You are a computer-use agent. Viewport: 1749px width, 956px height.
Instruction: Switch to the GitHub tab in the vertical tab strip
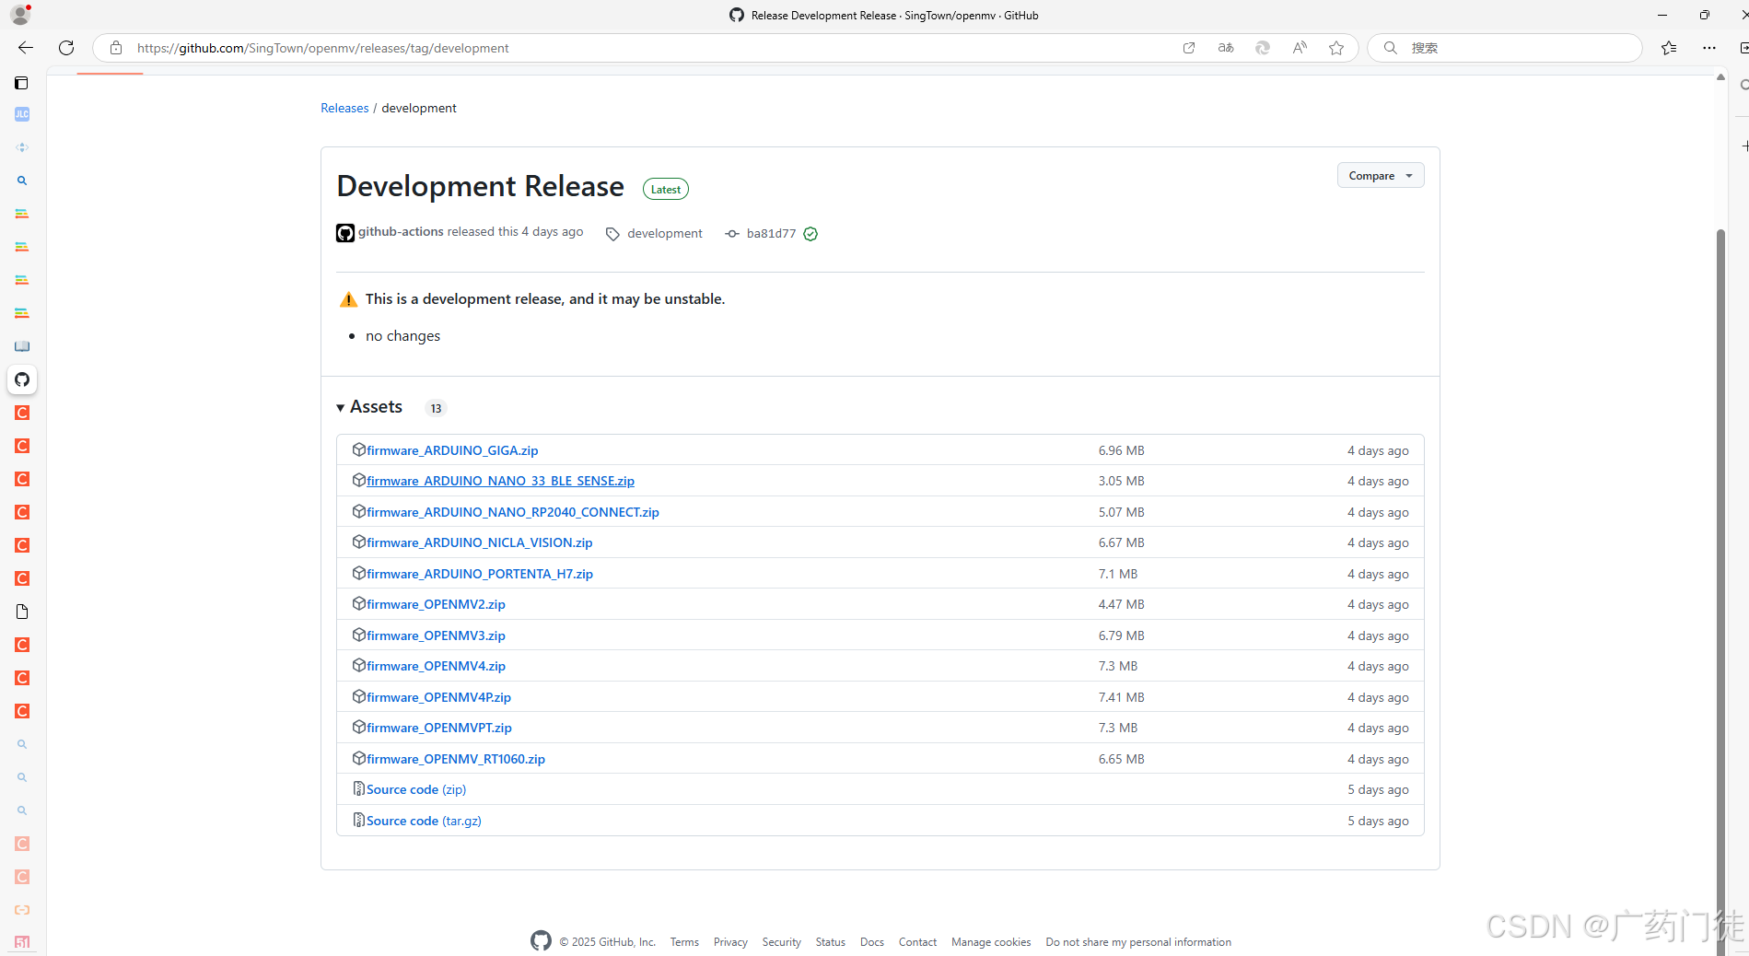point(21,379)
